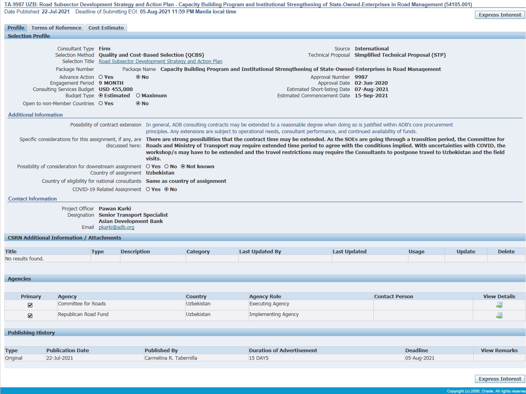526x394 pixels.
Task: Click the pkarki@adb.org email link
Action: (116, 227)
